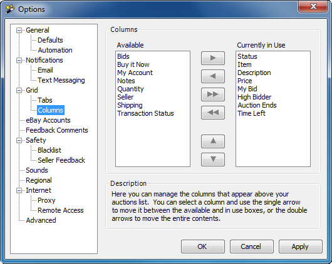The width and height of the screenshot is (332, 264).
Task: Click the OK button
Action: pyautogui.click(x=202, y=246)
